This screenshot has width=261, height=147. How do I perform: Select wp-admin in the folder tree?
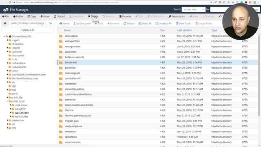pyautogui.click(x=20, y=109)
